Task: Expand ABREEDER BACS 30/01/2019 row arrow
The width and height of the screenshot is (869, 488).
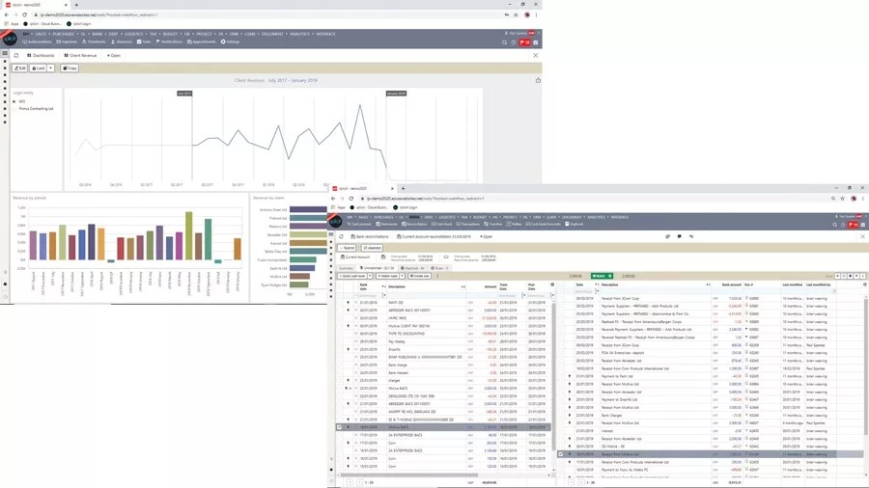Action: [348, 311]
